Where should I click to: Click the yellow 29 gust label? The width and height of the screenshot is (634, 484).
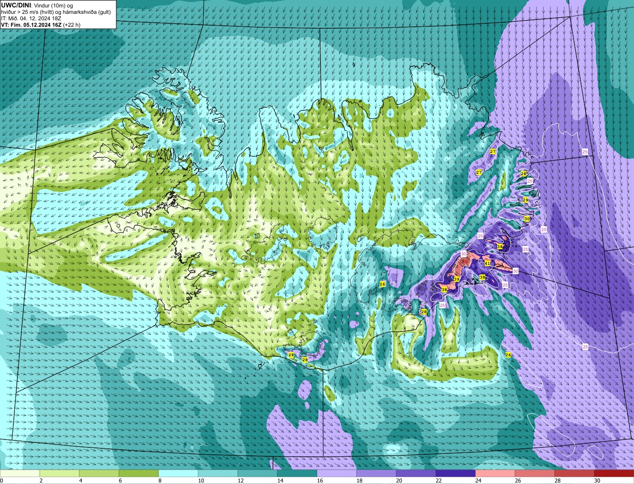[526, 200]
